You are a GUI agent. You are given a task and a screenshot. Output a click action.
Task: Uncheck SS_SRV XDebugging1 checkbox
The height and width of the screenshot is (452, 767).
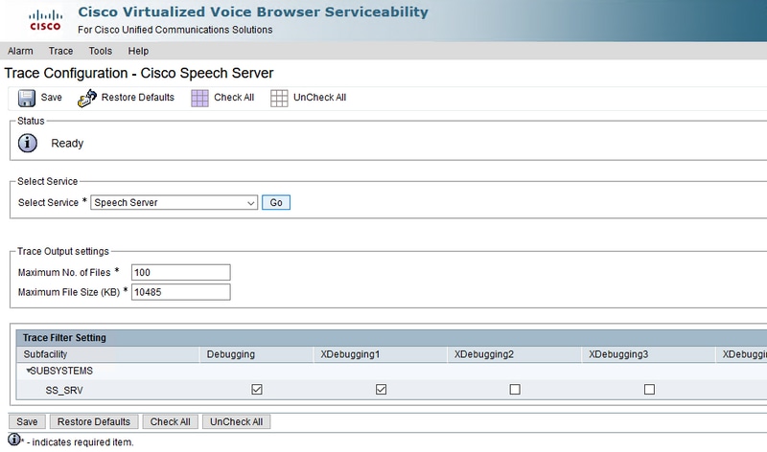[x=381, y=390]
